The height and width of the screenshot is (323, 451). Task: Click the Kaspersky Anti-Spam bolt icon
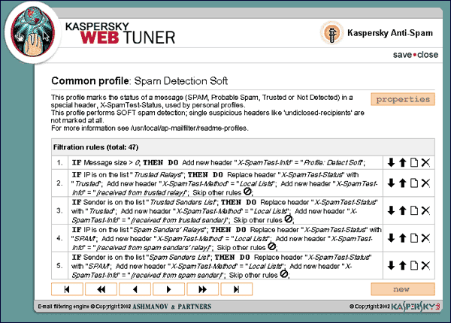pyautogui.click(x=331, y=33)
